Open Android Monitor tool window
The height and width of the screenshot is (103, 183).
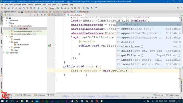[23, 95]
